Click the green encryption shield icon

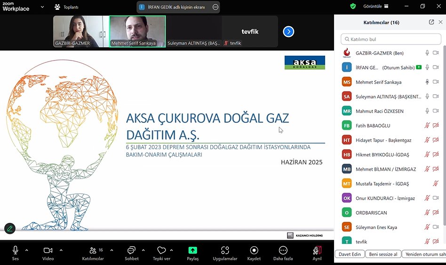353,6
